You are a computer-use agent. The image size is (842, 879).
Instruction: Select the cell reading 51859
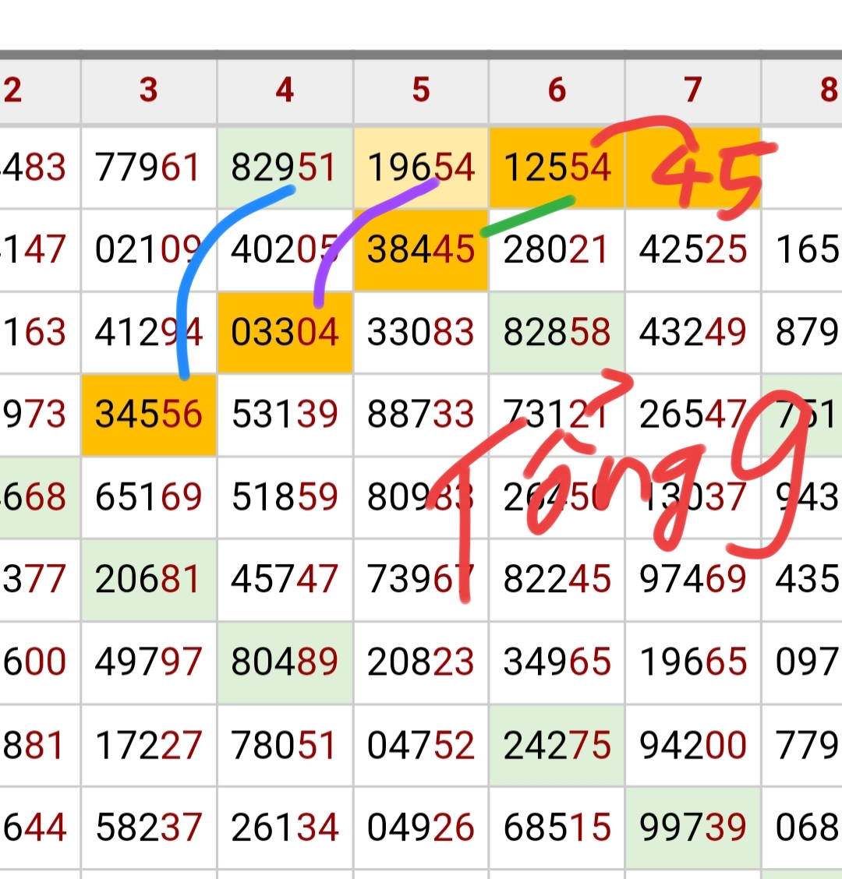(285, 497)
